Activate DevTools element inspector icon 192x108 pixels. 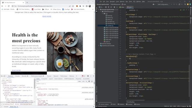pos(2,76)
